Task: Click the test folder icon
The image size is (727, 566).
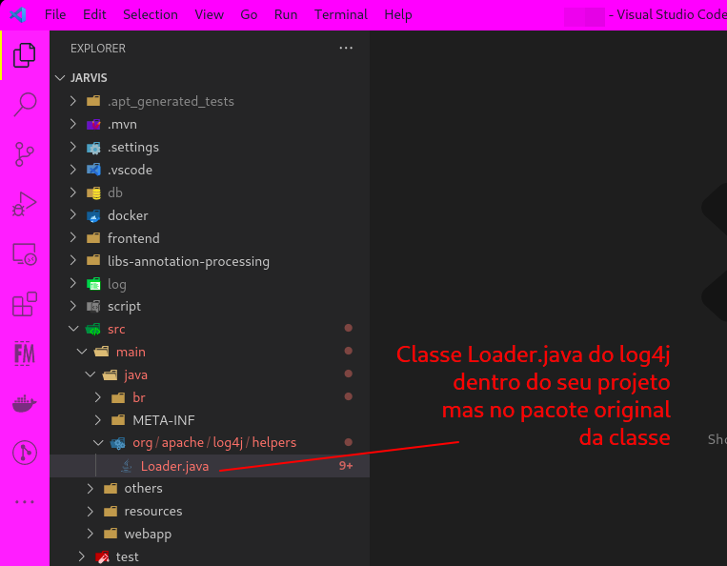Action: click(102, 556)
